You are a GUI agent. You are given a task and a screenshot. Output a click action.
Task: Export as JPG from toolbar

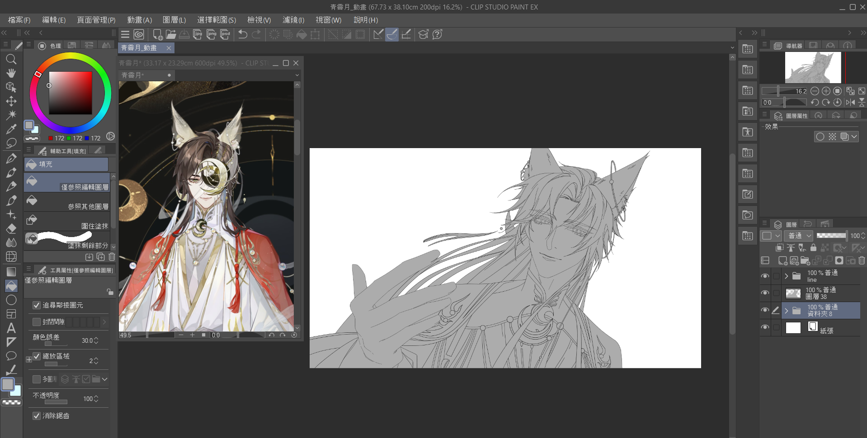pyautogui.click(x=198, y=34)
